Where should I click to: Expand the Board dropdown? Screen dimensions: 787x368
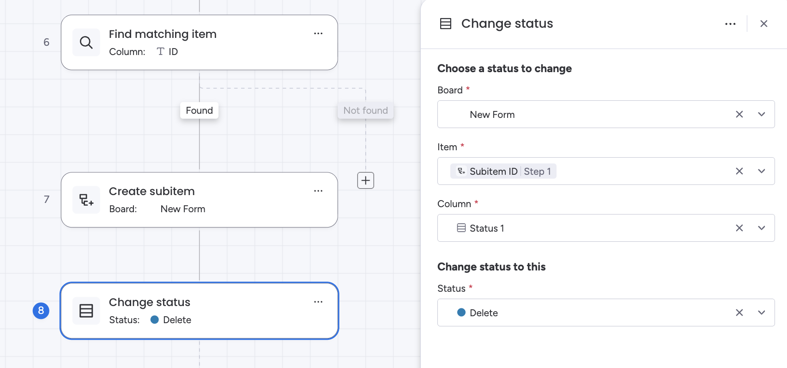coord(762,114)
